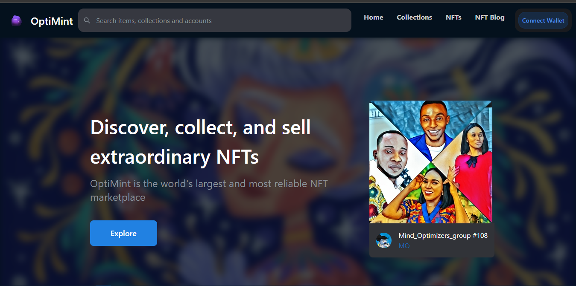
Task: Click the magnifier icon in search bar
Action: pos(87,20)
